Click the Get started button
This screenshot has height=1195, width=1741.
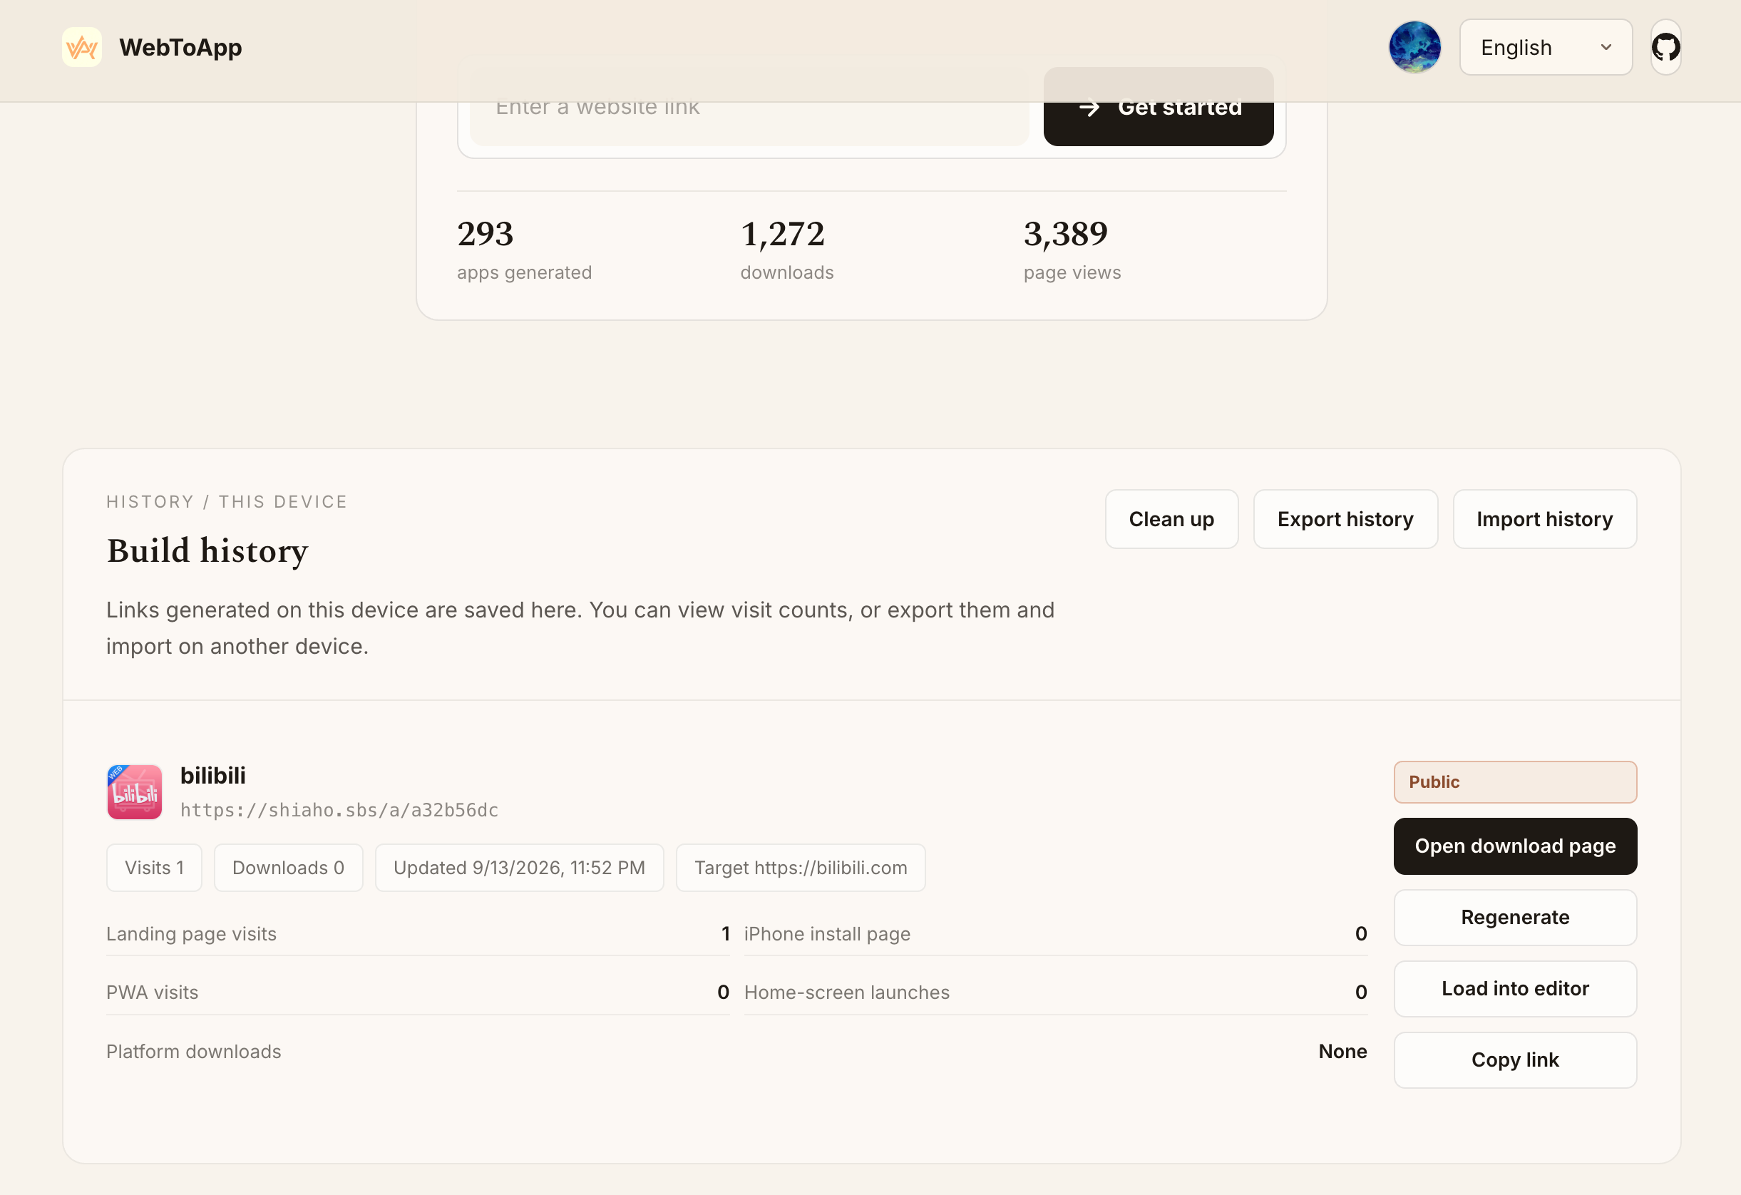[1158, 107]
